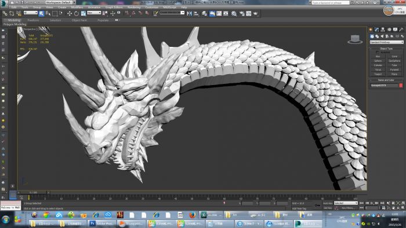Switch to the Object Paint ribbon tab
Viewport: 406px width, 228px height.
point(79,20)
